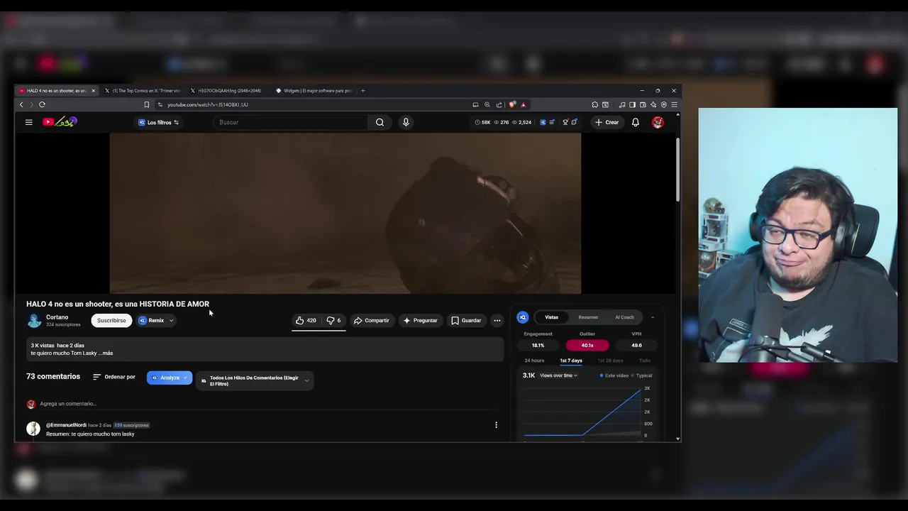This screenshot has width=908, height=511.
Task: Like the video with 420 likes
Action: tap(306, 320)
